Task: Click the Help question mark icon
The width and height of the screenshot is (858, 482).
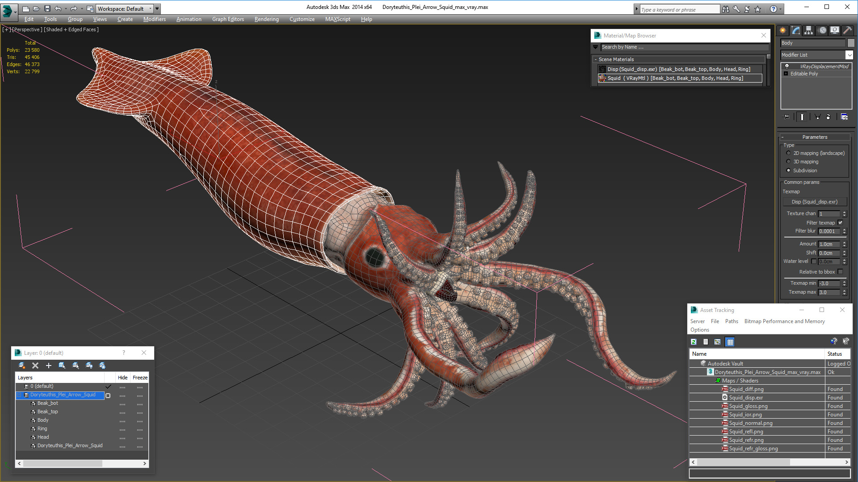Action: [x=773, y=9]
